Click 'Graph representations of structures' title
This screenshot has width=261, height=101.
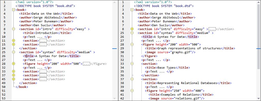point(189,48)
